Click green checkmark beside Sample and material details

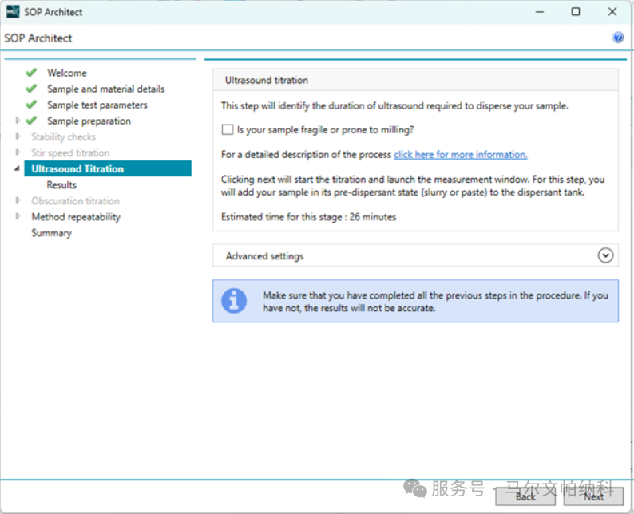[31, 89]
